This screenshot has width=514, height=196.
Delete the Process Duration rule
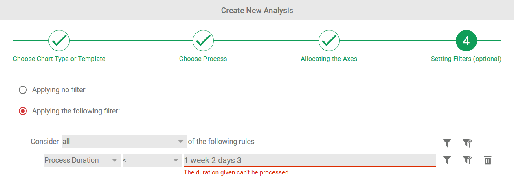point(488,160)
